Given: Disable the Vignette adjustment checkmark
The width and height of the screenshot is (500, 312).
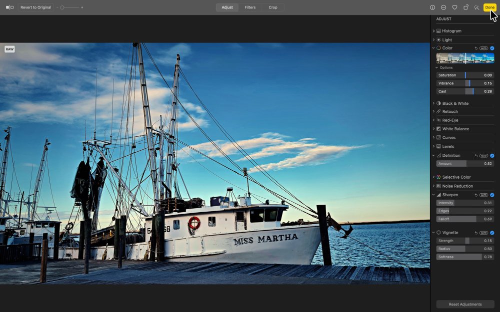Looking at the screenshot, I should [492, 233].
